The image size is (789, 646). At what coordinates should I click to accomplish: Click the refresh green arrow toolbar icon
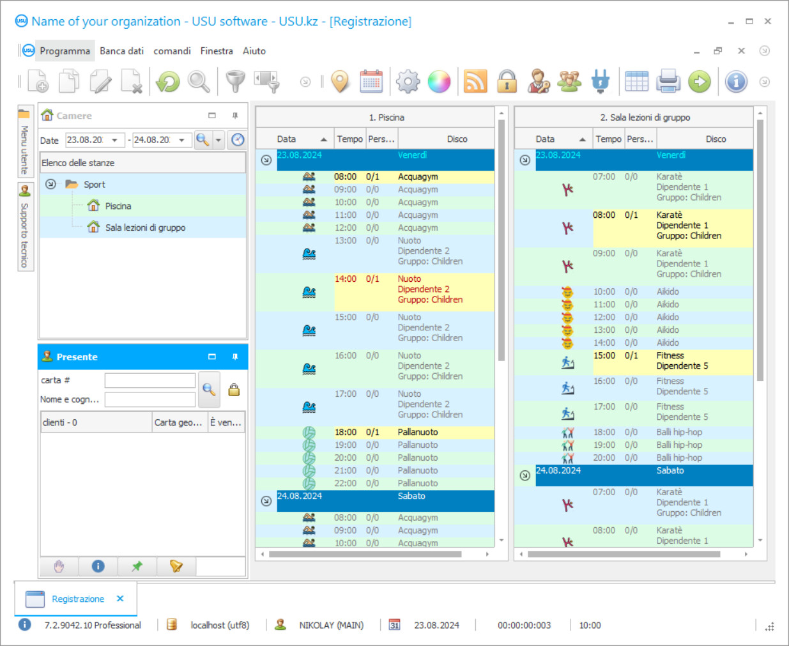168,82
